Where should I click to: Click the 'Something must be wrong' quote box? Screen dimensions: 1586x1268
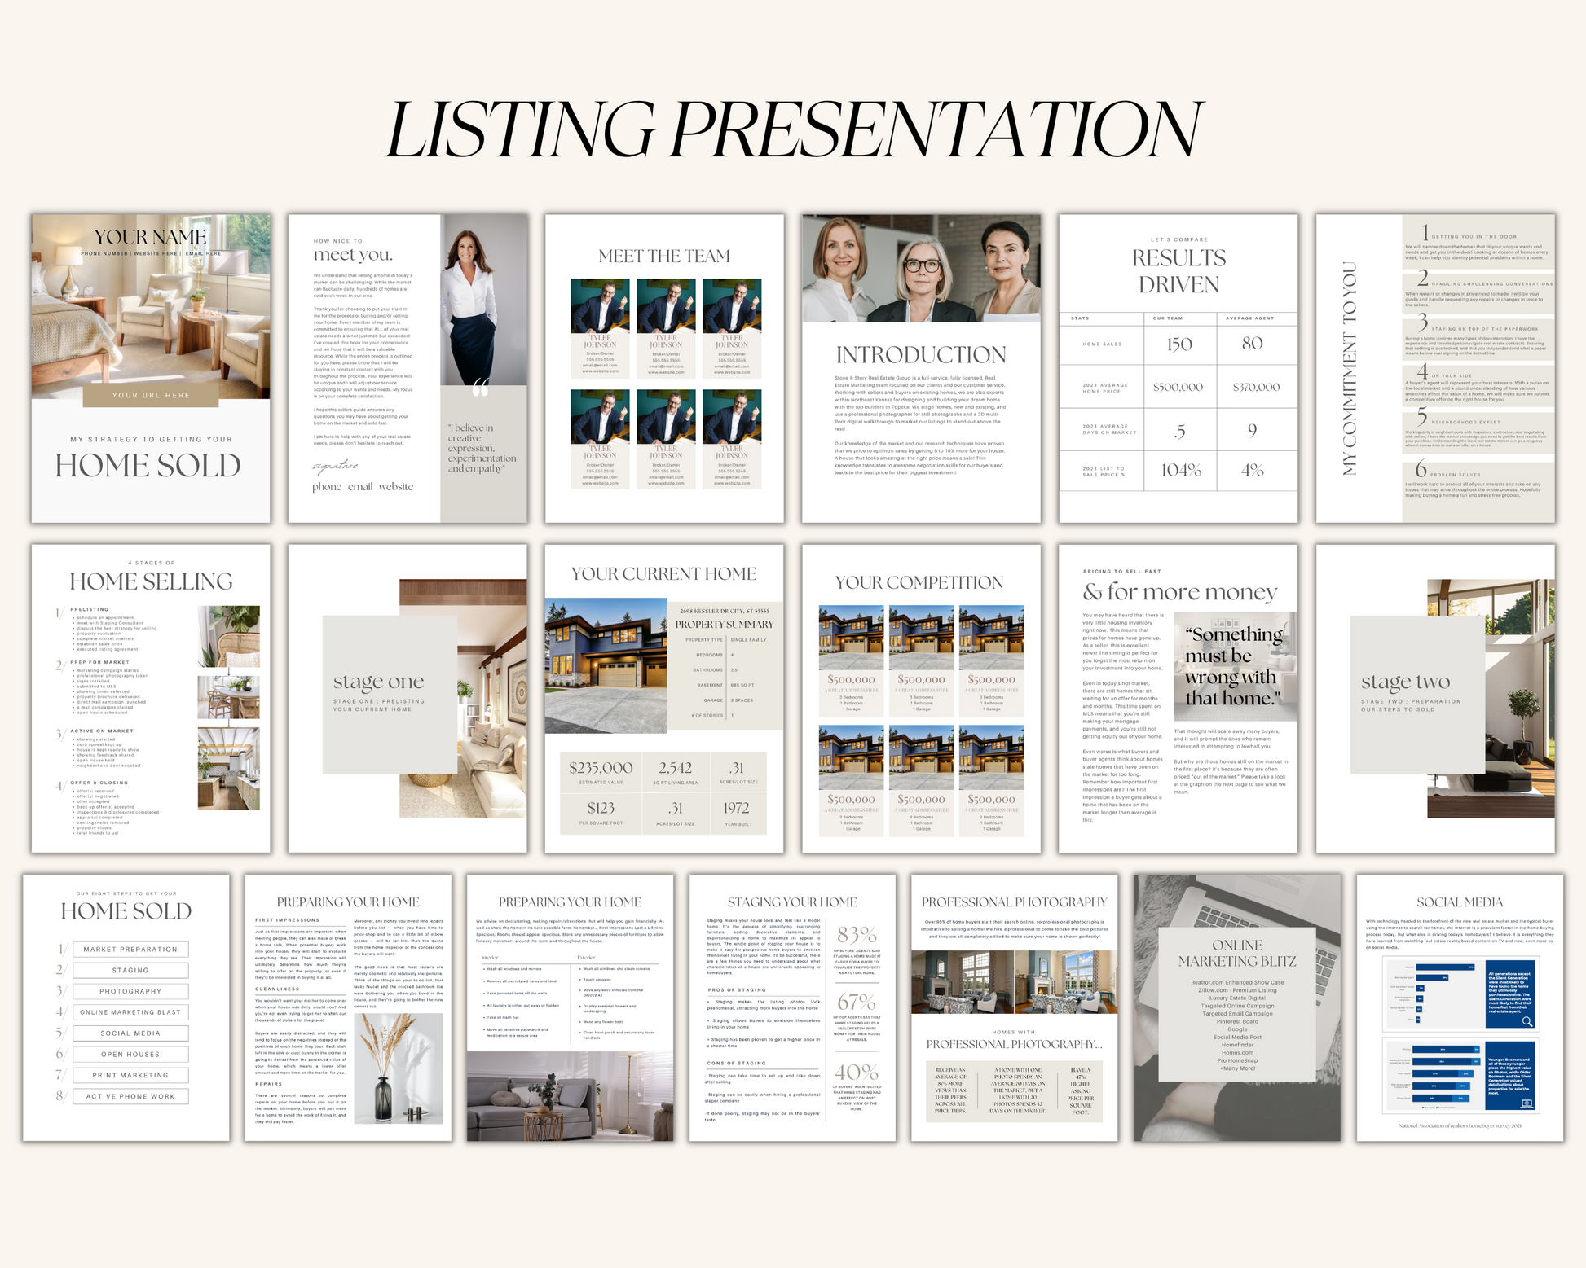coord(1234,666)
